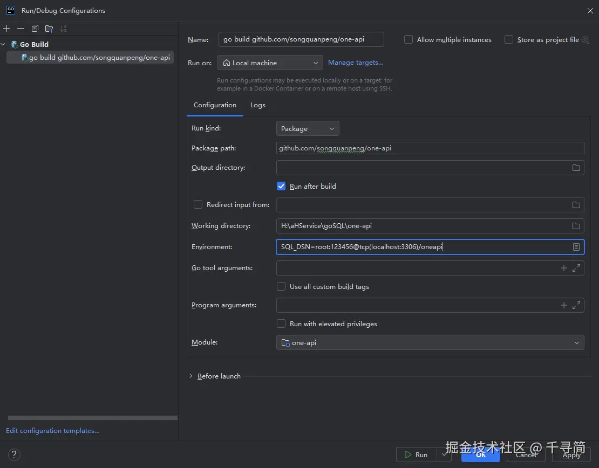Image resolution: width=599 pixels, height=468 pixels.
Task: Enable Allow multiple instances checkbox
Action: 409,39
